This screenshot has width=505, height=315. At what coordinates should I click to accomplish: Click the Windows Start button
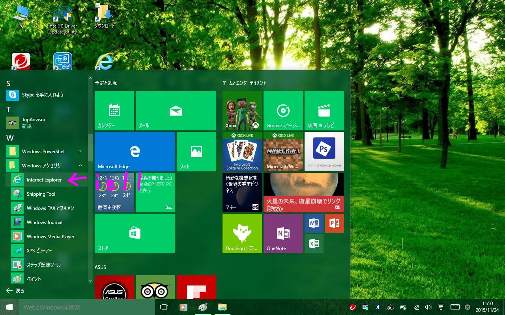9,307
